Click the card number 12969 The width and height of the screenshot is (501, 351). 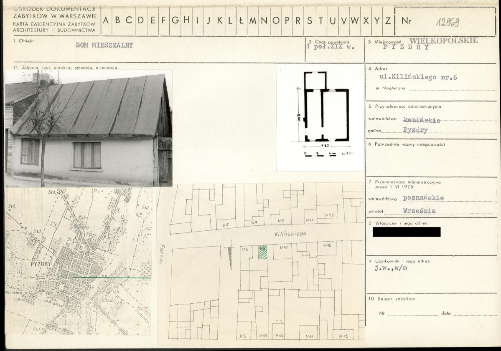point(448,23)
